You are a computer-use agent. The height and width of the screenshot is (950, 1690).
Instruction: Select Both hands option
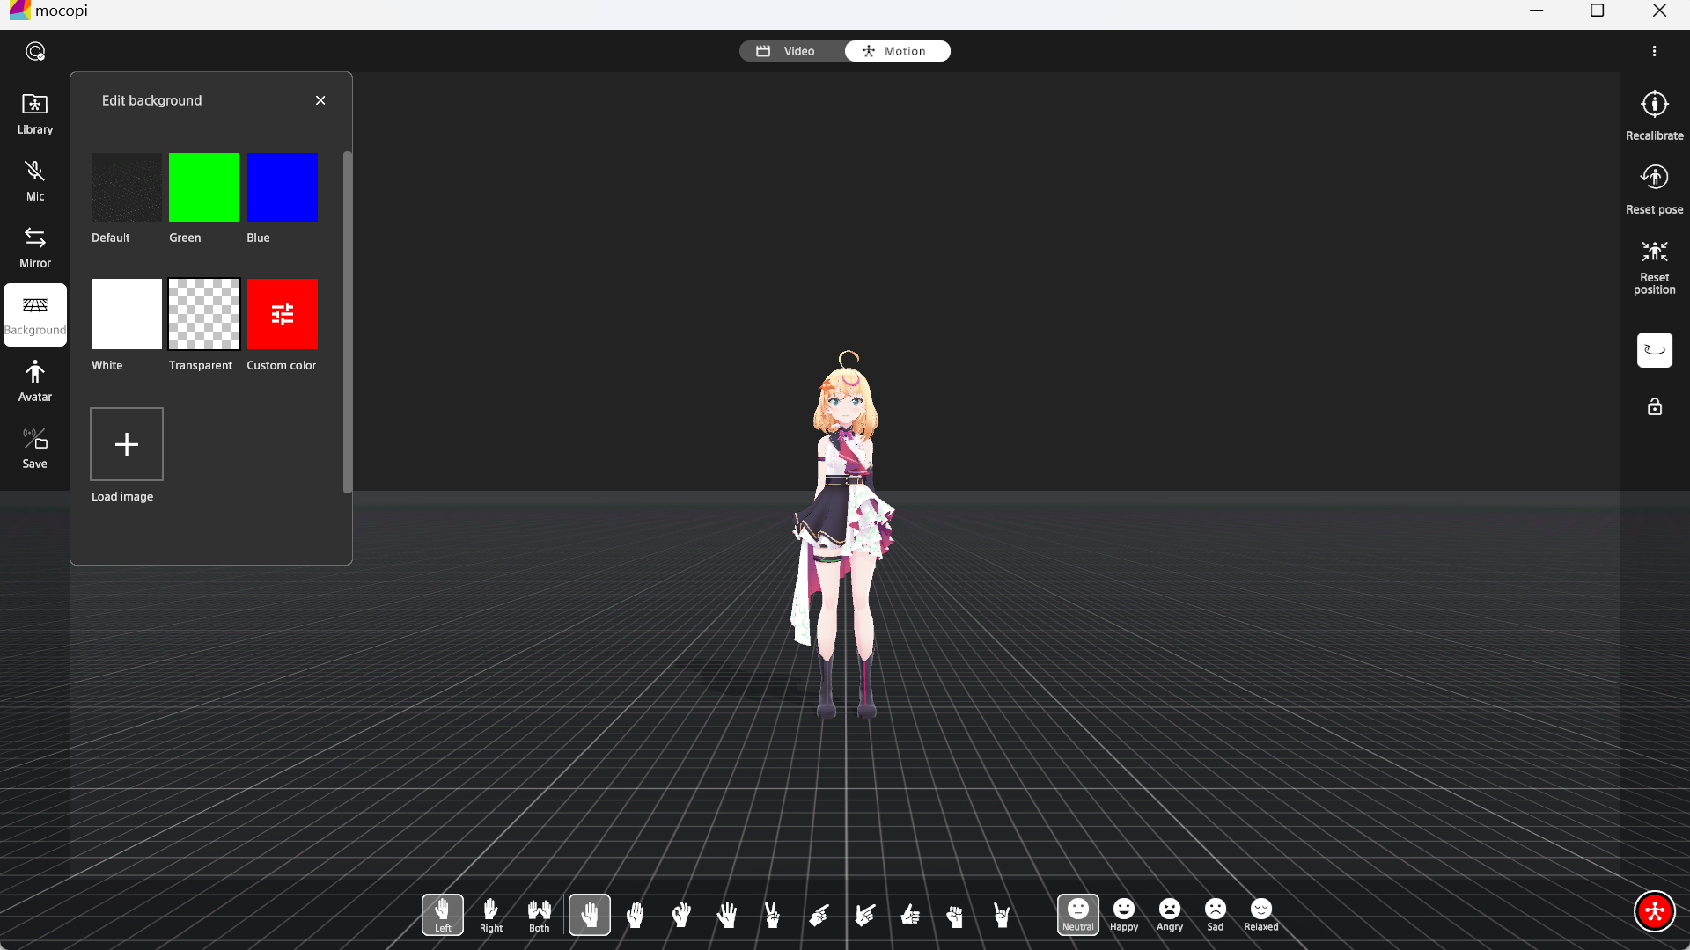pos(539,915)
